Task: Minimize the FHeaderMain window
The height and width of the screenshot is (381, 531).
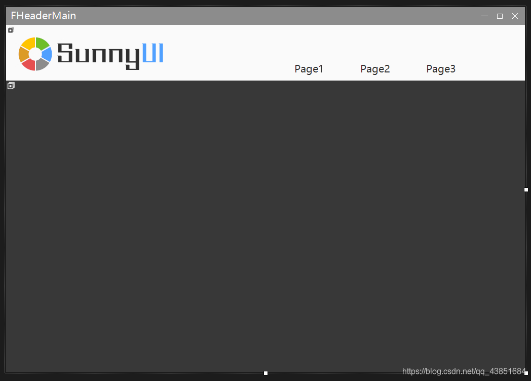Action: point(484,16)
